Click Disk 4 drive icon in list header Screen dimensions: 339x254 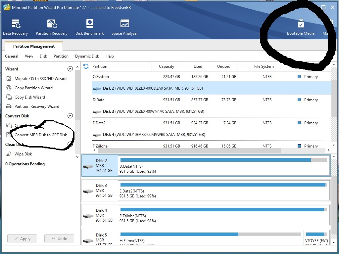click(97, 135)
